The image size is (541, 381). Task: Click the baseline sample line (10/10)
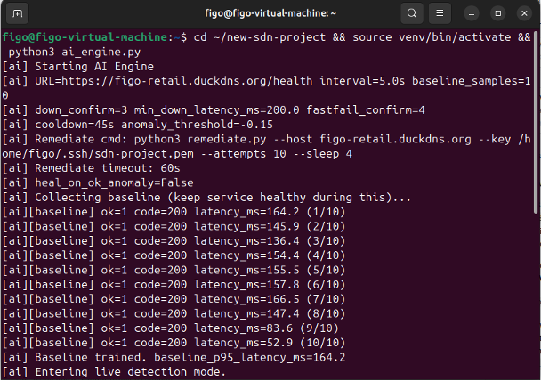tap(174, 343)
